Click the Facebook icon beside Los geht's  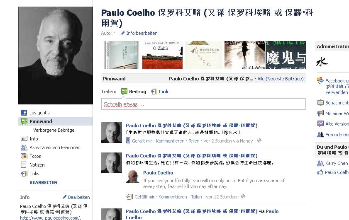pos(24,113)
